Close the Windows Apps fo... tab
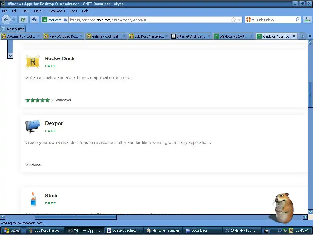The height and width of the screenshot is (235, 313). 294,36
